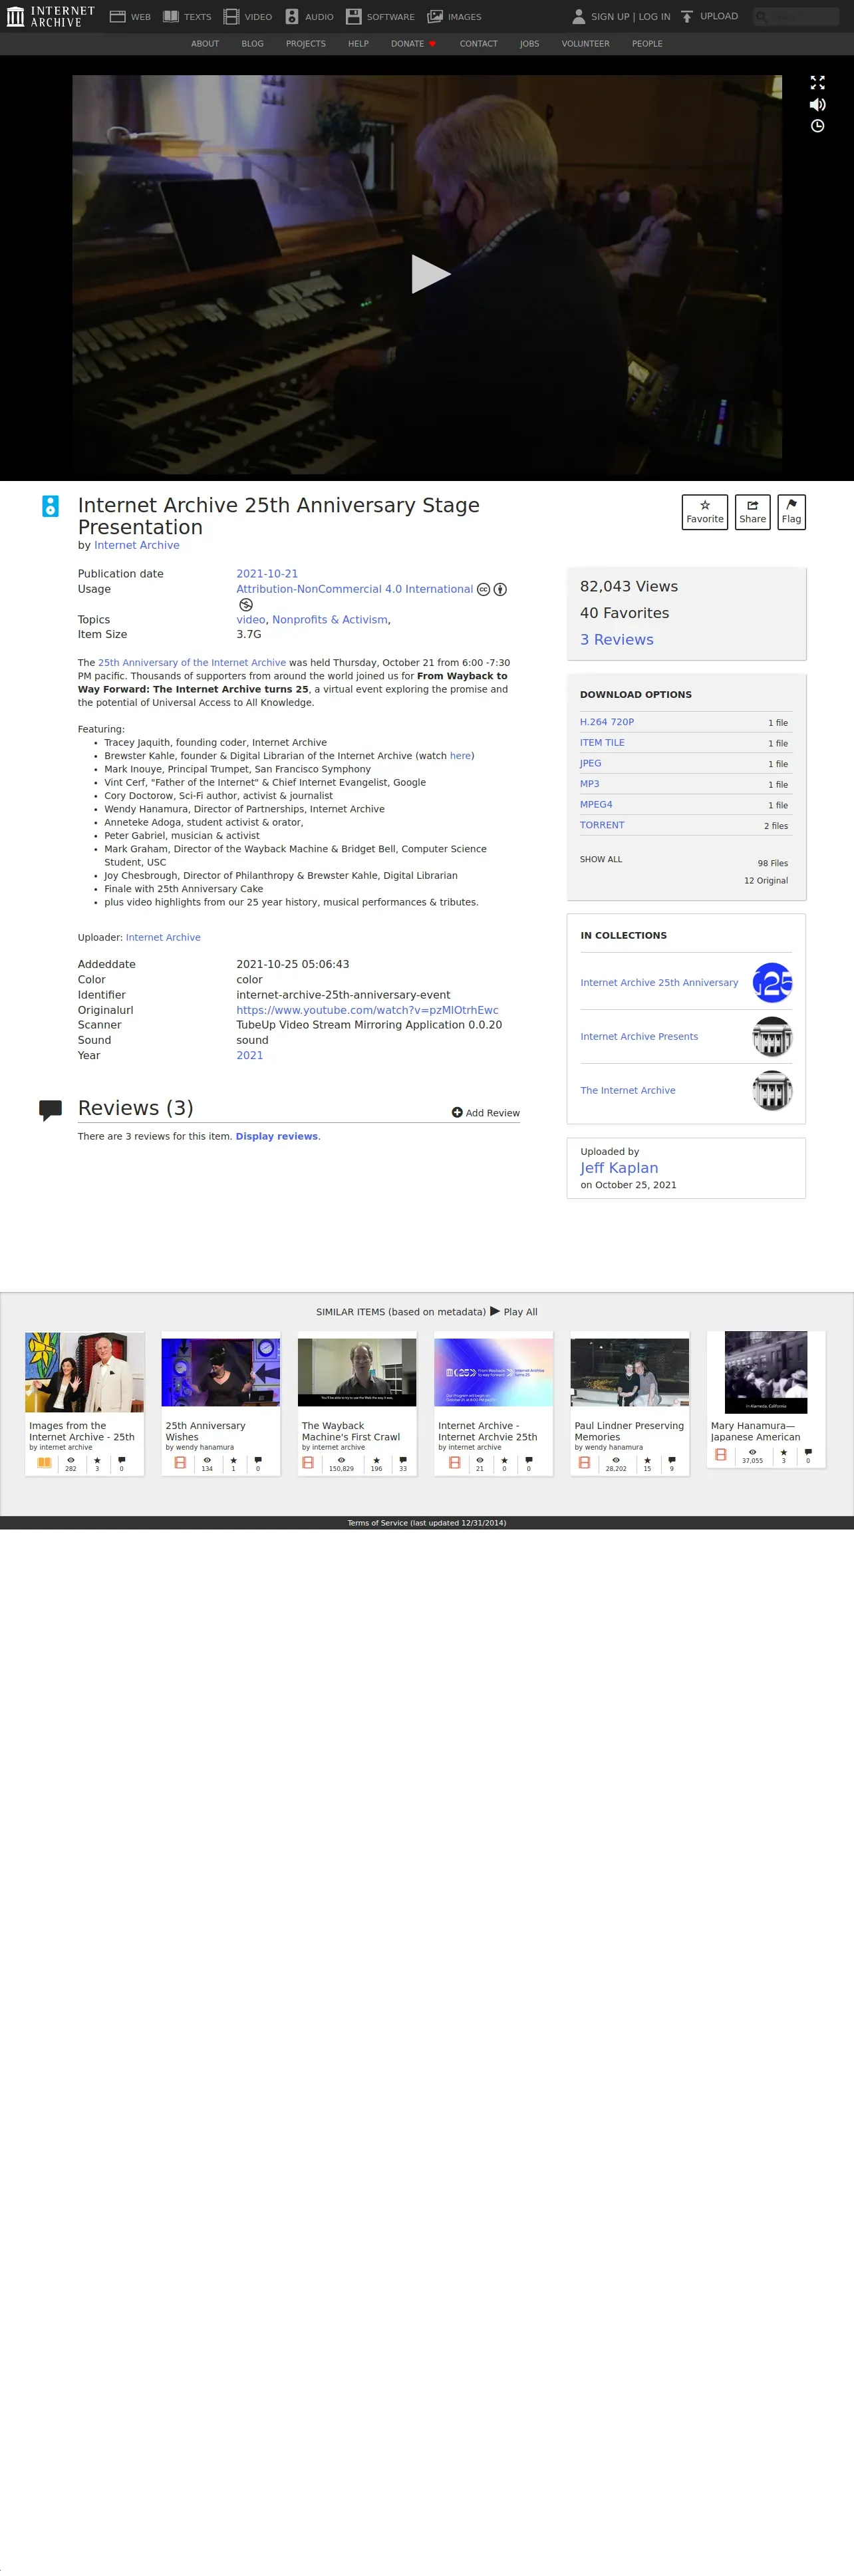The width and height of the screenshot is (854, 2576).
Task: Click the blue media type icon beside title
Action: tap(50, 506)
